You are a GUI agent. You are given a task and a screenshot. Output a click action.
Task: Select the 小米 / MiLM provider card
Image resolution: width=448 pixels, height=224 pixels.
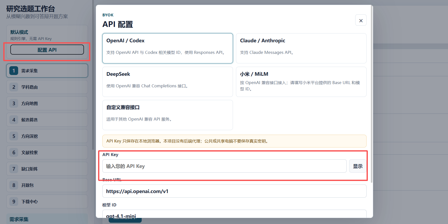tap(301, 82)
